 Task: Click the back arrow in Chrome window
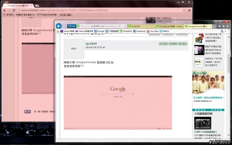5,11
